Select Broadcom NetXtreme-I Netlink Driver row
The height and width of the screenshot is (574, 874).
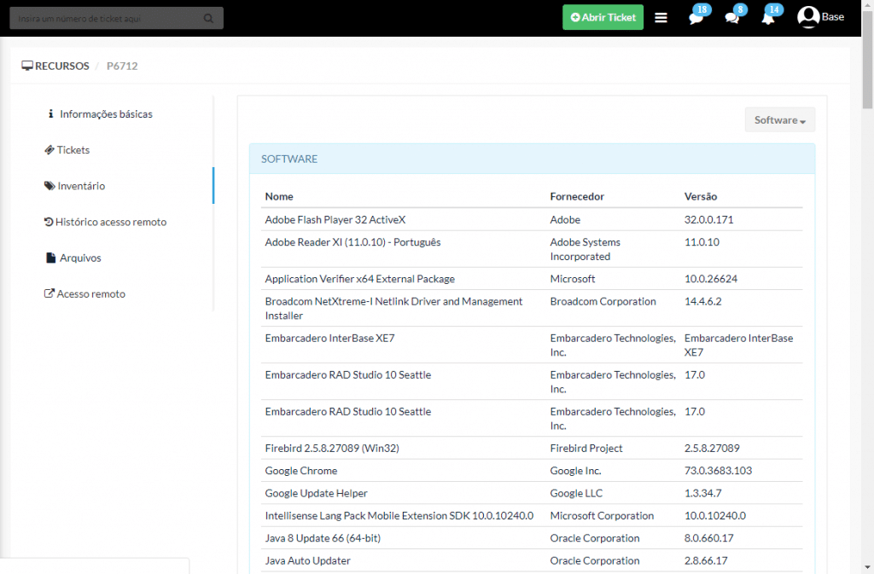tap(532, 308)
